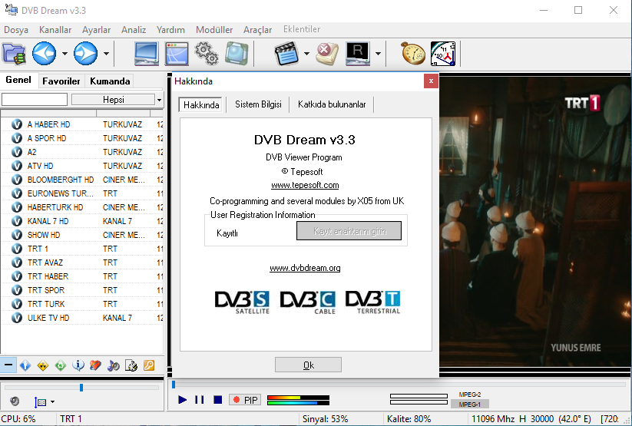The image size is (632, 426).
Task: Expand the layout icon dropdown arrow
Action: (53, 401)
